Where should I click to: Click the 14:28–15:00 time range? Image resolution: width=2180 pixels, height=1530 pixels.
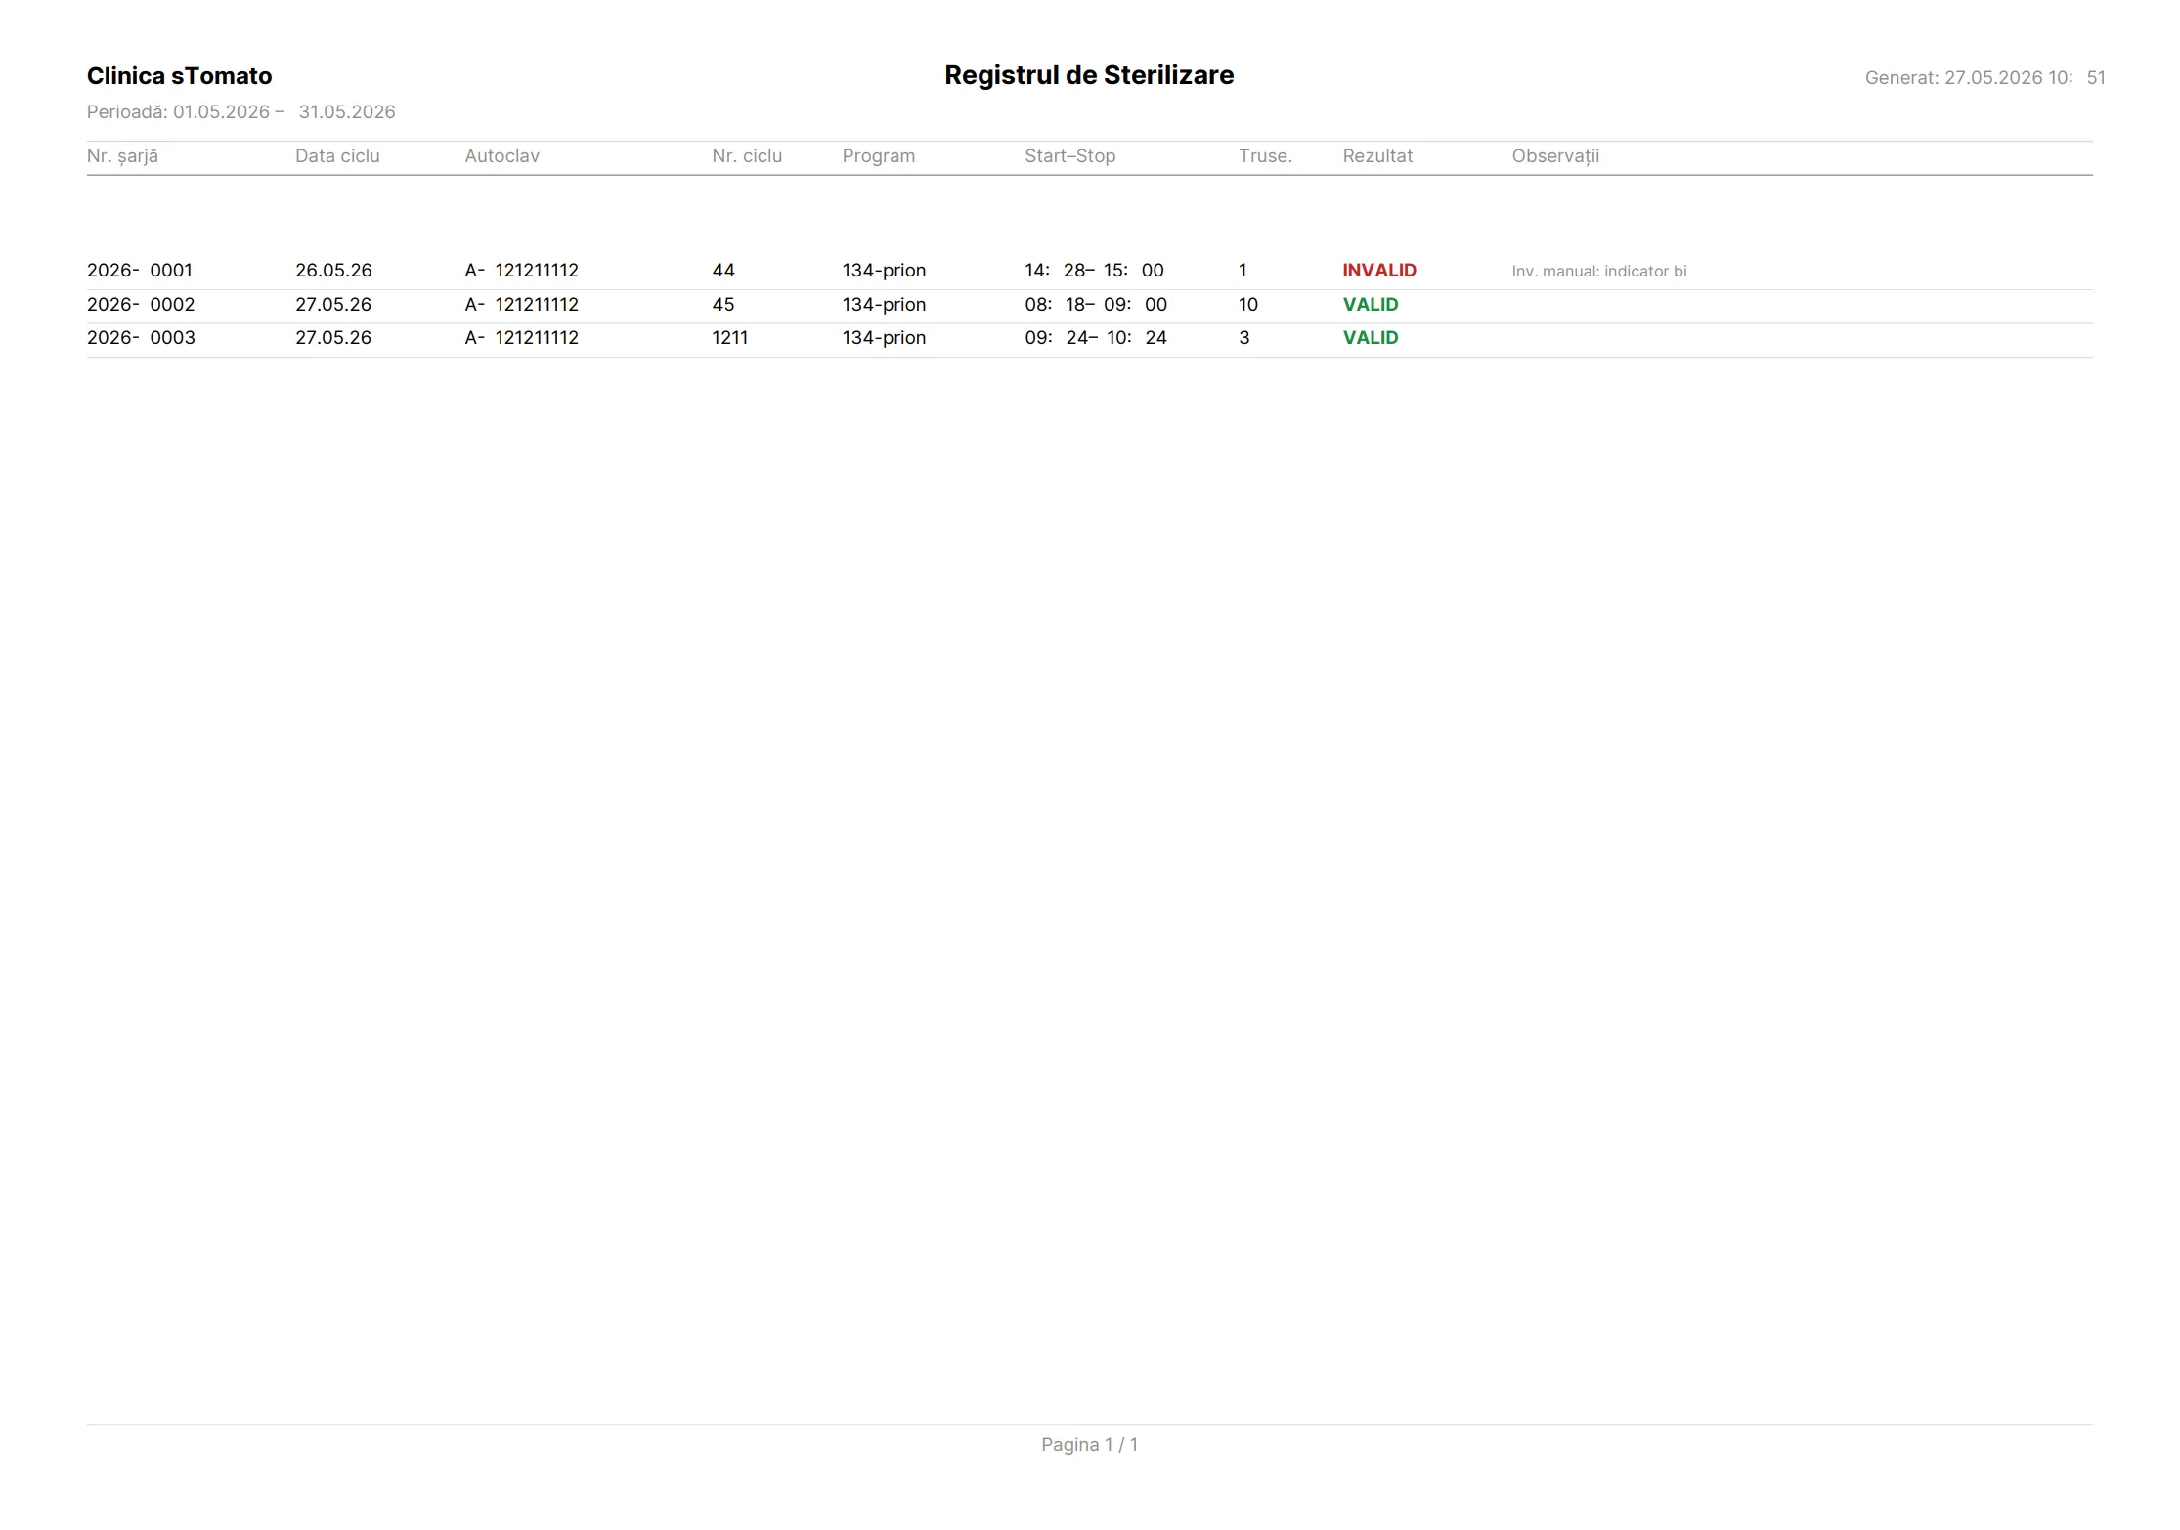pyautogui.click(x=1094, y=271)
